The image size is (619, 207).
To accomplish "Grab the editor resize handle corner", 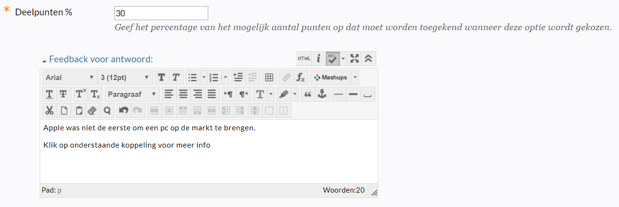I will click(x=374, y=192).
